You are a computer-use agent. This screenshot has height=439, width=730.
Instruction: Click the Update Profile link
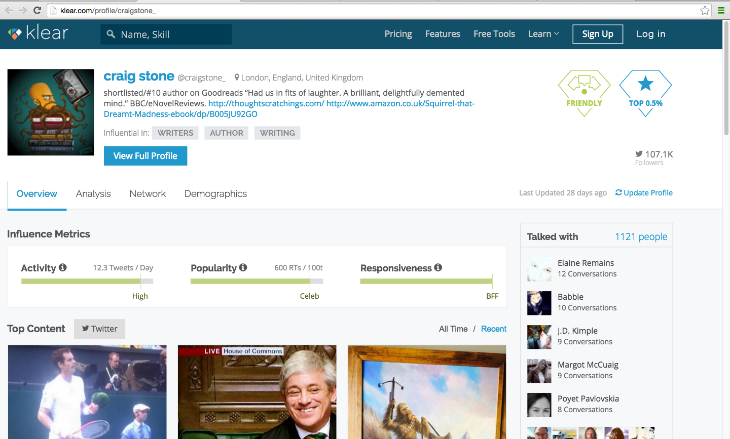[x=644, y=193]
